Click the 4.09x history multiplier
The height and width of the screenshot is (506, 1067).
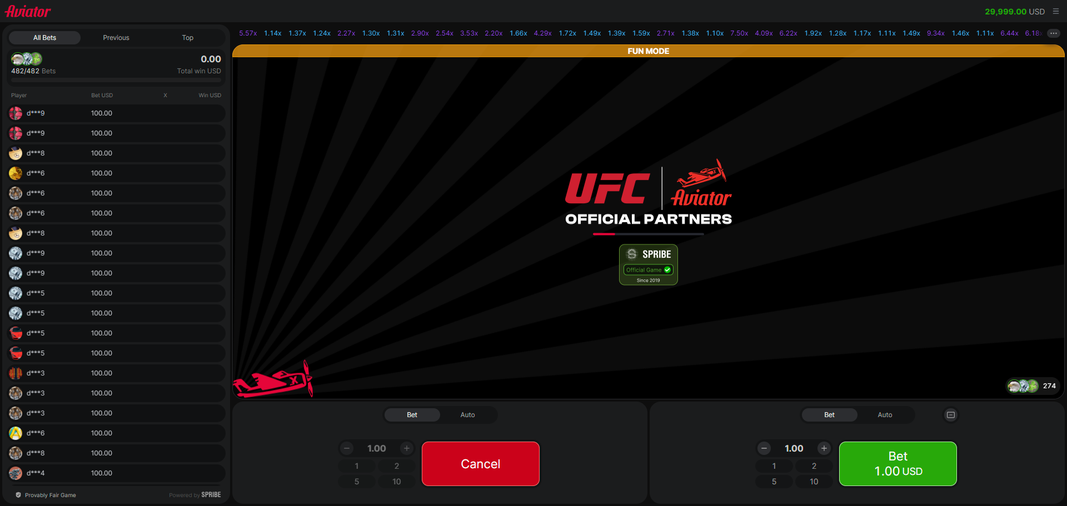coord(764,33)
